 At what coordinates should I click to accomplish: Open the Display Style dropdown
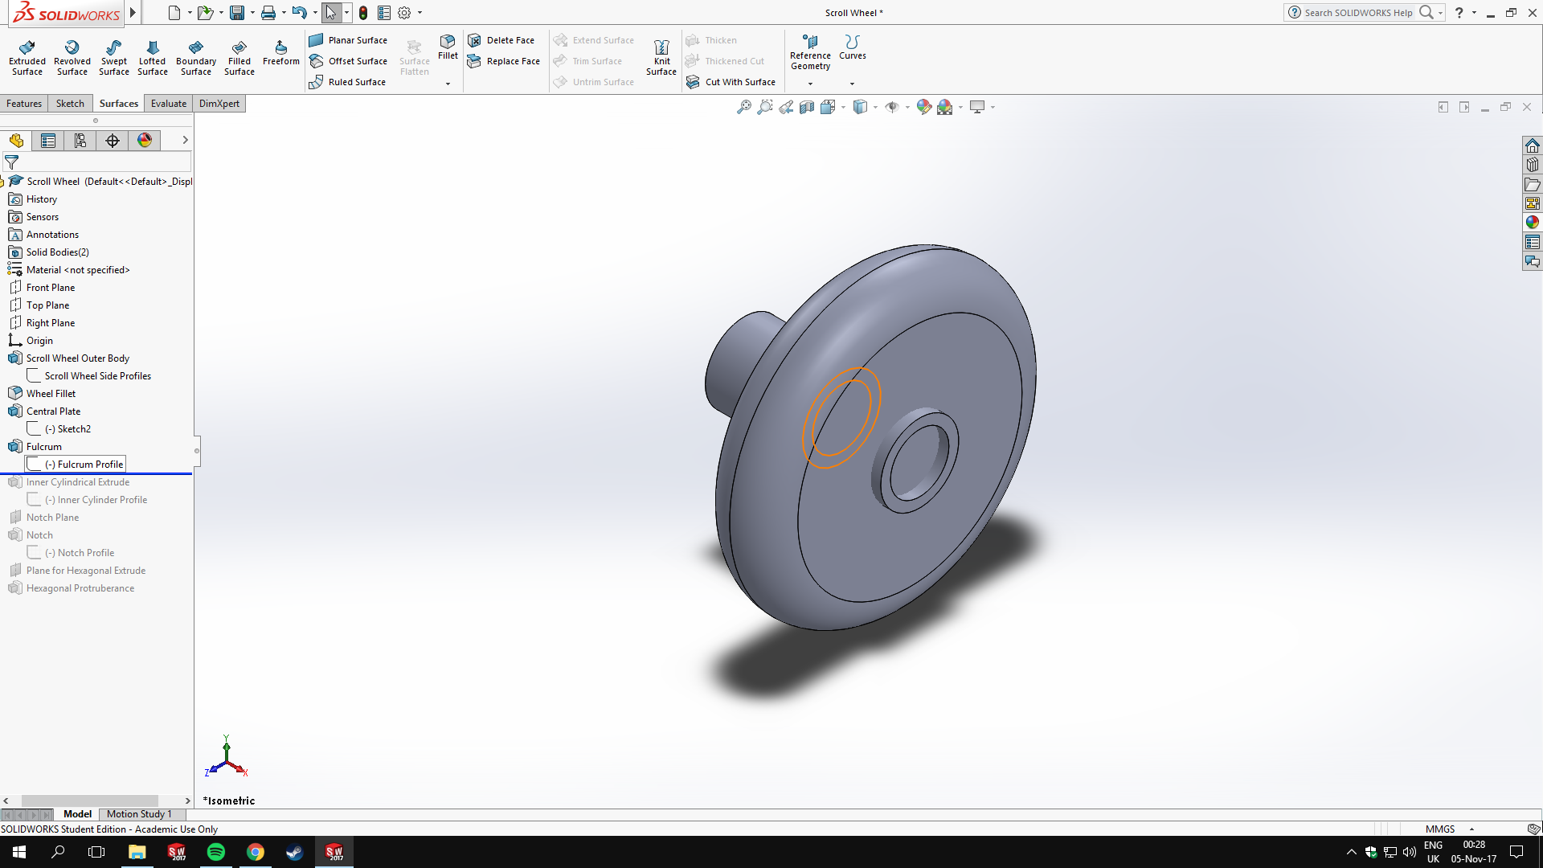pyautogui.click(x=875, y=107)
